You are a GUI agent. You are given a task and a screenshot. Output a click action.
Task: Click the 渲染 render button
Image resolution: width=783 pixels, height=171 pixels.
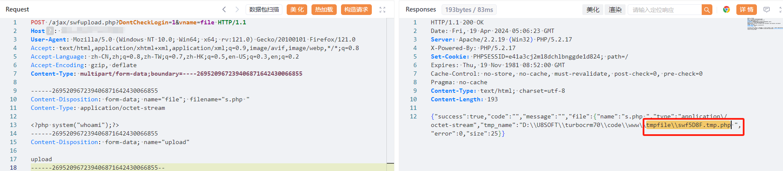tap(615, 9)
